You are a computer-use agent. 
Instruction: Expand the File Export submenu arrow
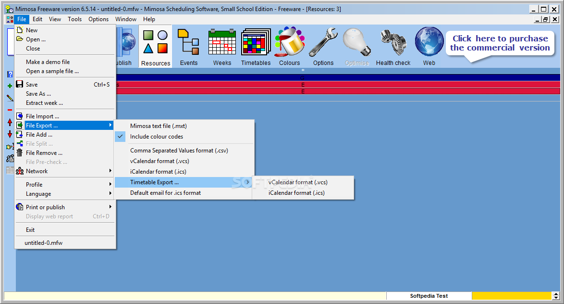coord(110,125)
